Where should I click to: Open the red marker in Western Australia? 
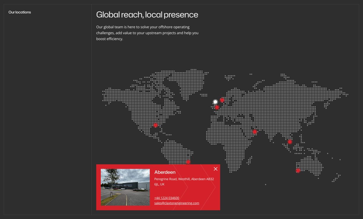pyautogui.click(x=298, y=170)
